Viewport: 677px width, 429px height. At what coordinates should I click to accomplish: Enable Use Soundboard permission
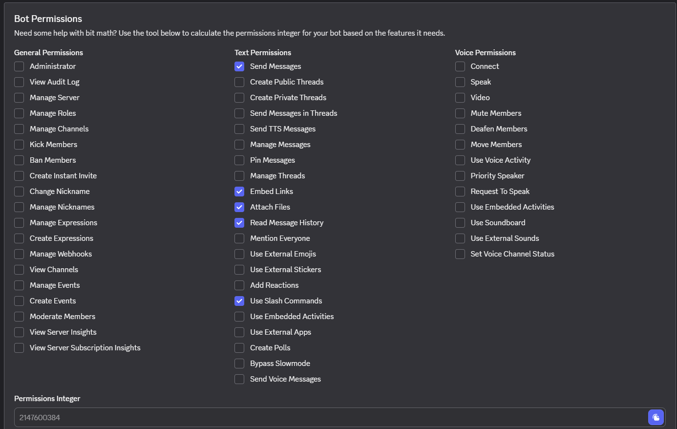tap(460, 223)
